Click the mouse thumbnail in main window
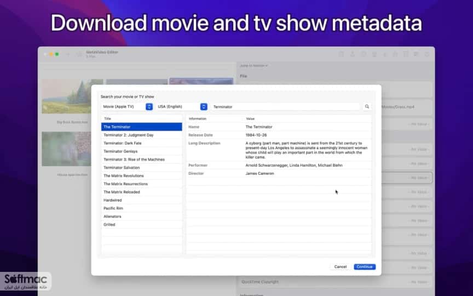Screen dimensions: 473x296 [x=66, y=149]
